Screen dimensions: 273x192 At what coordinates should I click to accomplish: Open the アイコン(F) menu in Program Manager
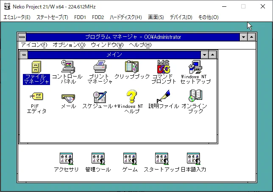tap(34, 45)
